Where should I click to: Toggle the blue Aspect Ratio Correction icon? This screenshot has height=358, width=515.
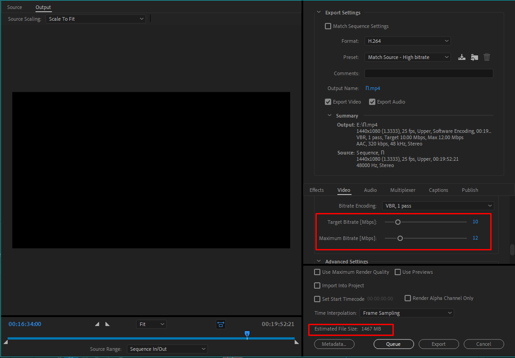220,324
